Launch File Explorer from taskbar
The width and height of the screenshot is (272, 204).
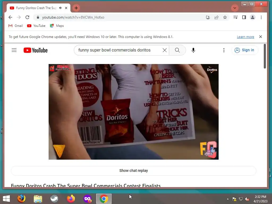coord(38,199)
